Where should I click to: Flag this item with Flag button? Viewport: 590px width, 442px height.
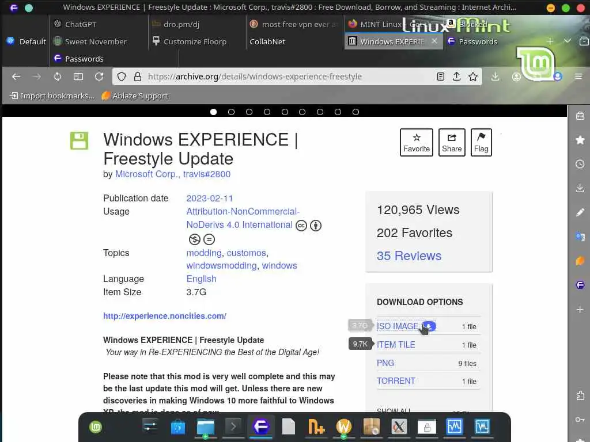(481, 143)
